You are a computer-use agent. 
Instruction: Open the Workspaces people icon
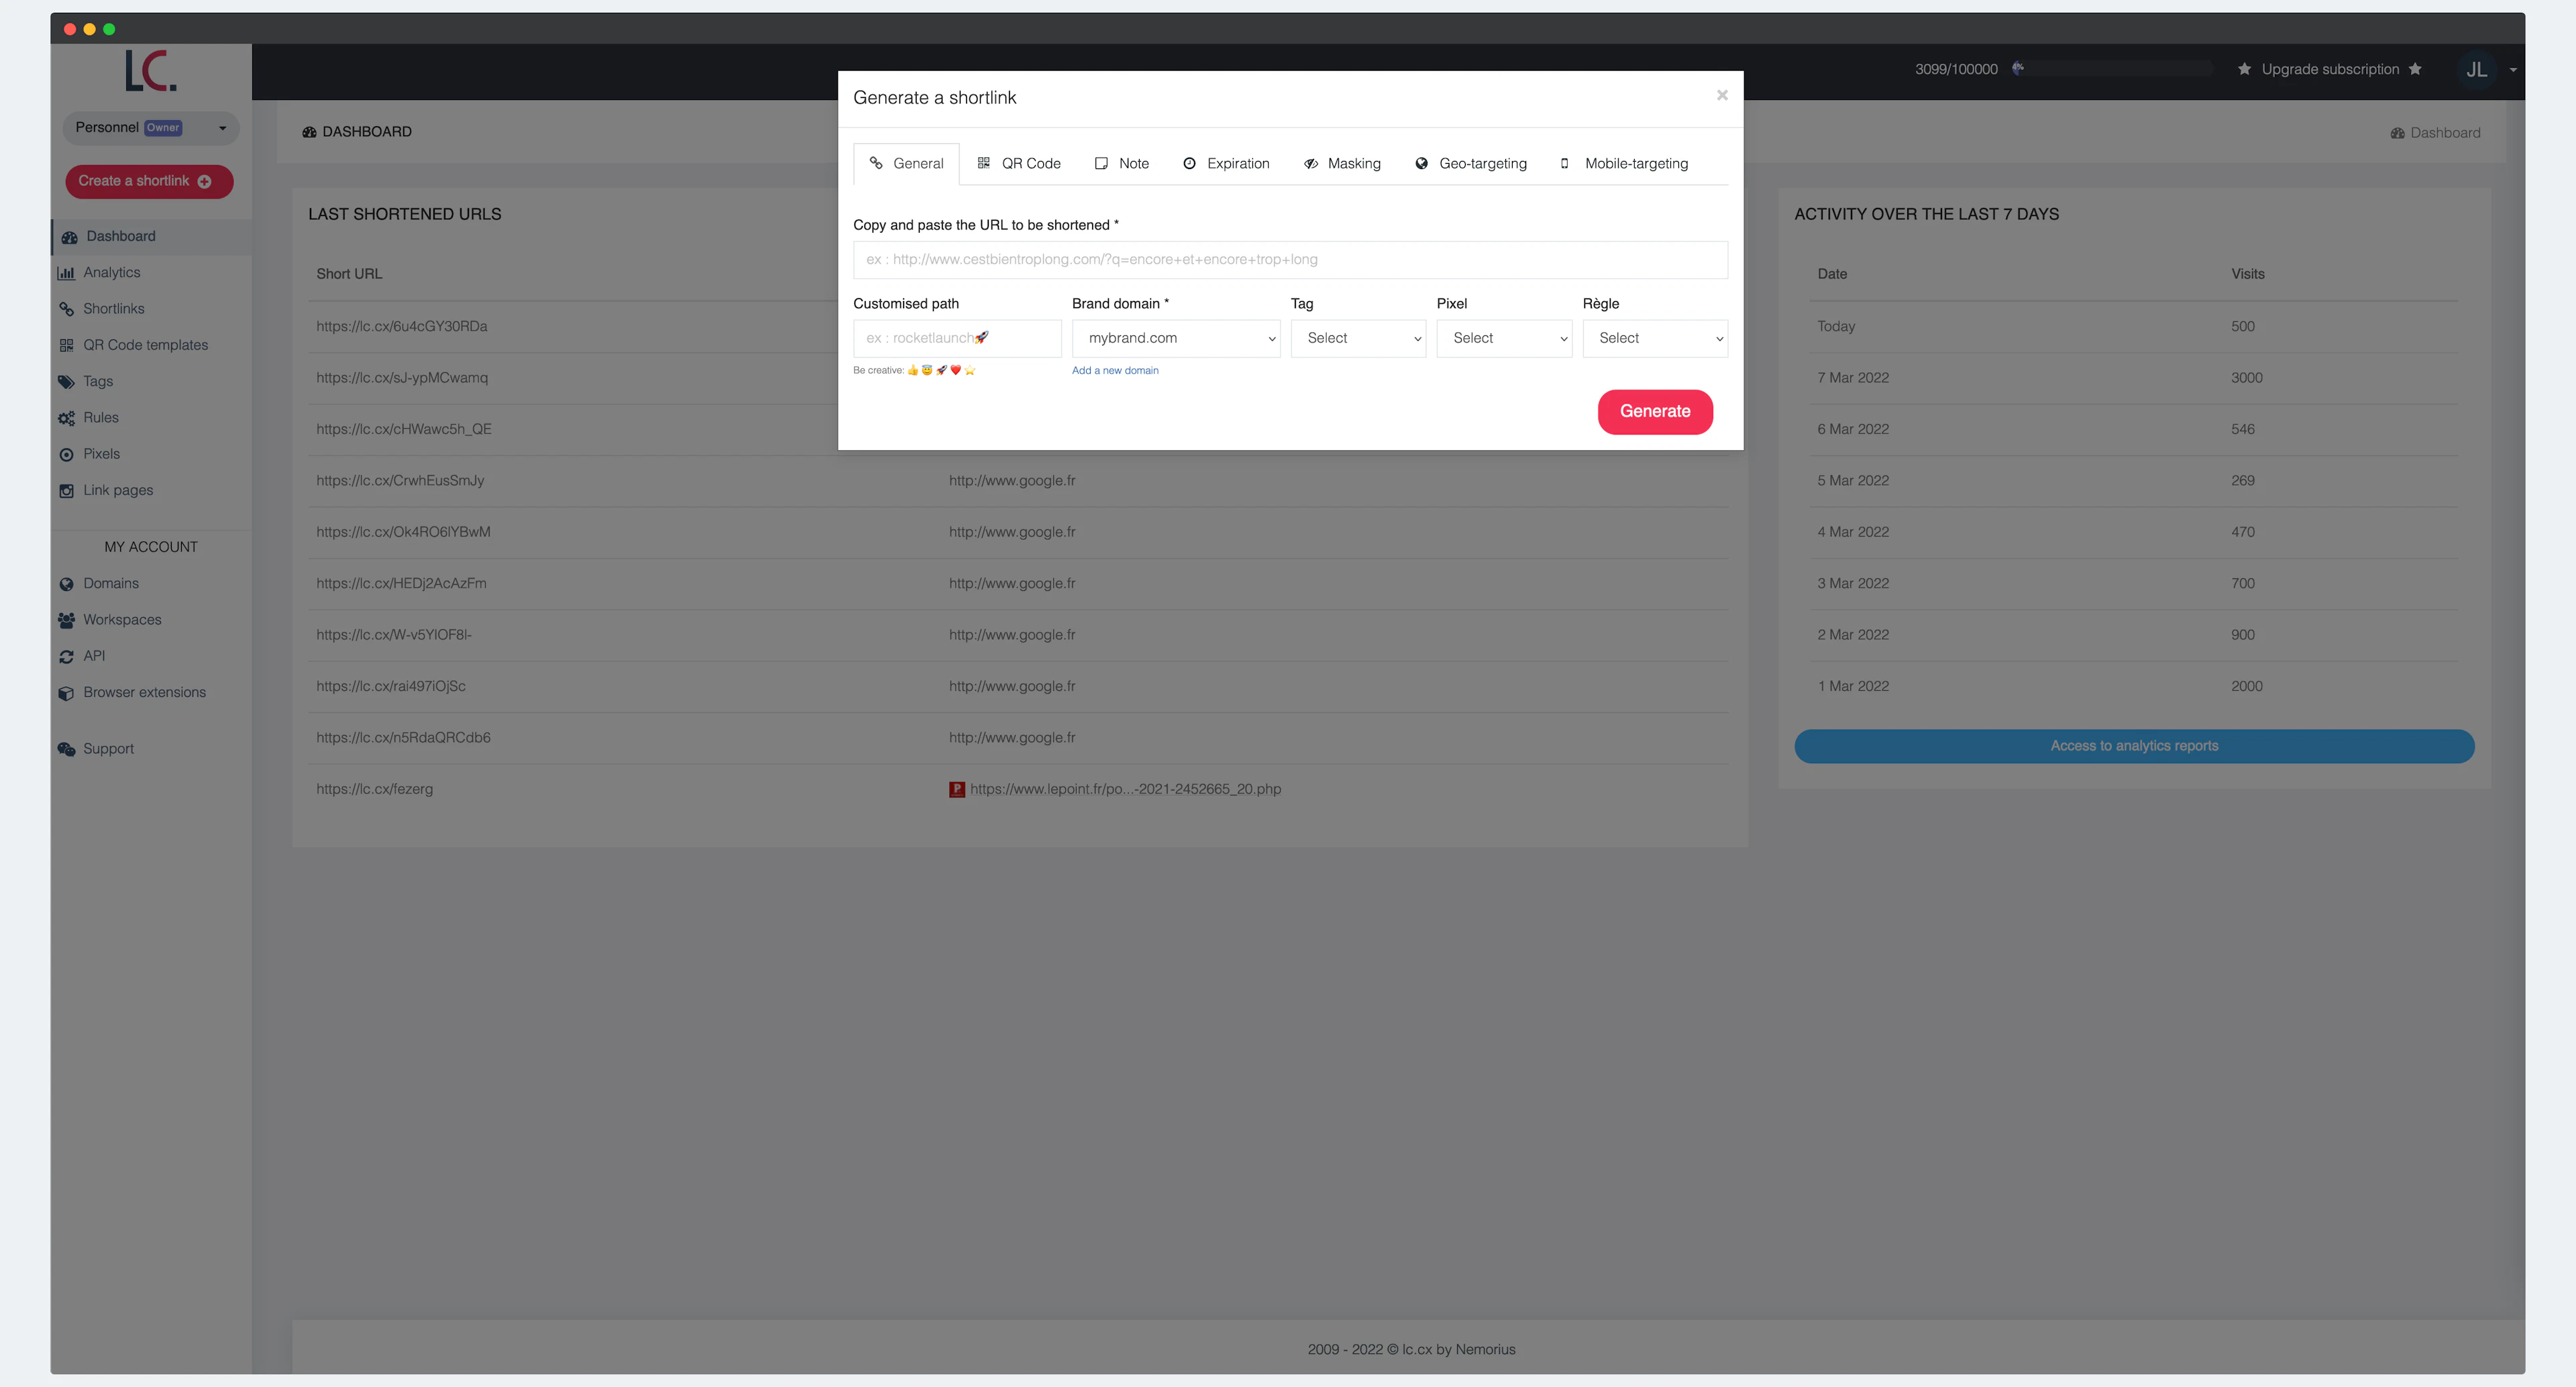(x=66, y=620)
